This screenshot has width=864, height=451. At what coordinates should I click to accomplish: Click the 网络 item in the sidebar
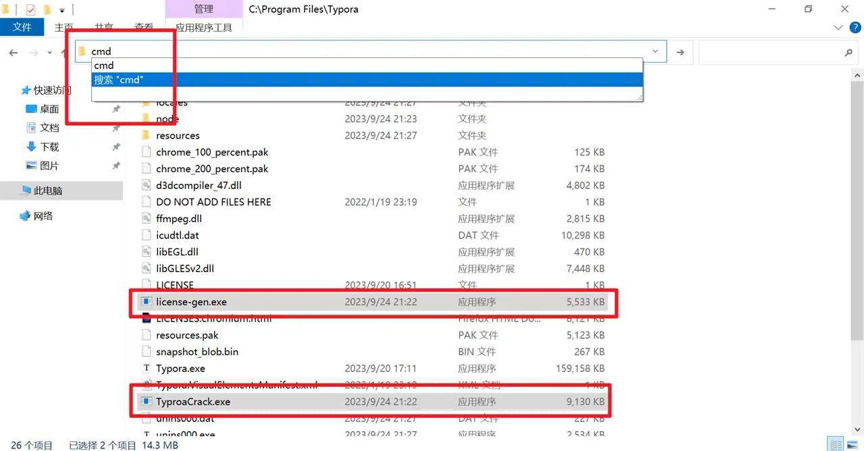click(43, 216)
